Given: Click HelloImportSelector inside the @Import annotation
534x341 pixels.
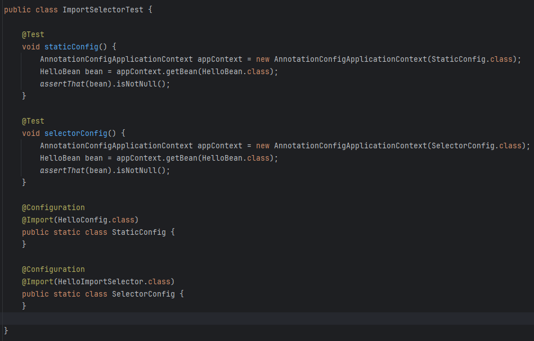Looking at the screenshot, I should [x=101, y=282].
